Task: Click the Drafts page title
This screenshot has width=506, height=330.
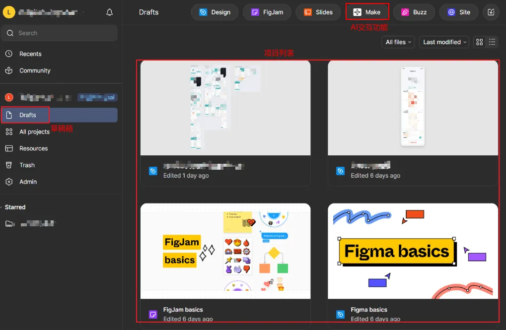Action: [149, 12]
